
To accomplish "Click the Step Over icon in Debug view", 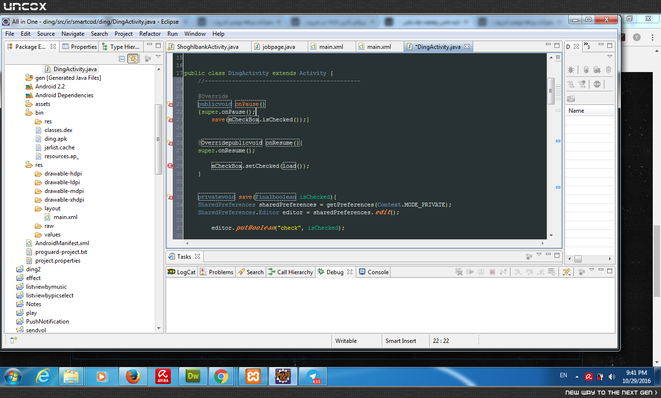I will coord(529,272).
